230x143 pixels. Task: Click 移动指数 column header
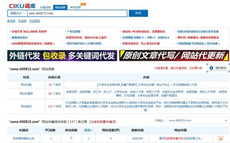(x=71, y=130)
